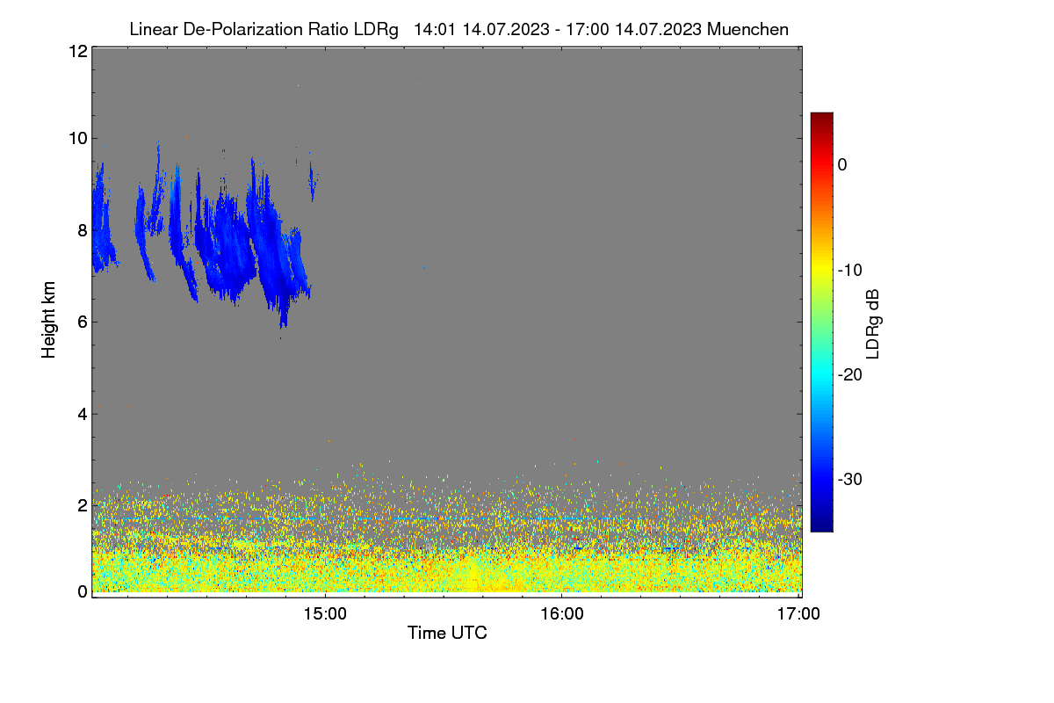Click the 17:00 time axis label
The image size is (1054, 703).
pyautogui.click(x=798, y=614)
